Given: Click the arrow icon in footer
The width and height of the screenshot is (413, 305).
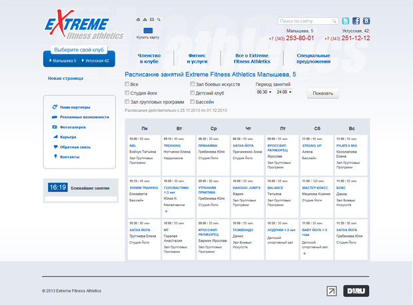Looking at the screenshot, I should point(332,291).
